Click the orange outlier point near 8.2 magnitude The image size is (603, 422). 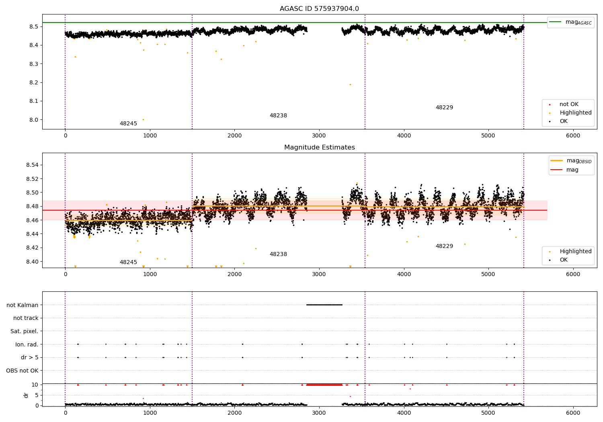[350, 84]
